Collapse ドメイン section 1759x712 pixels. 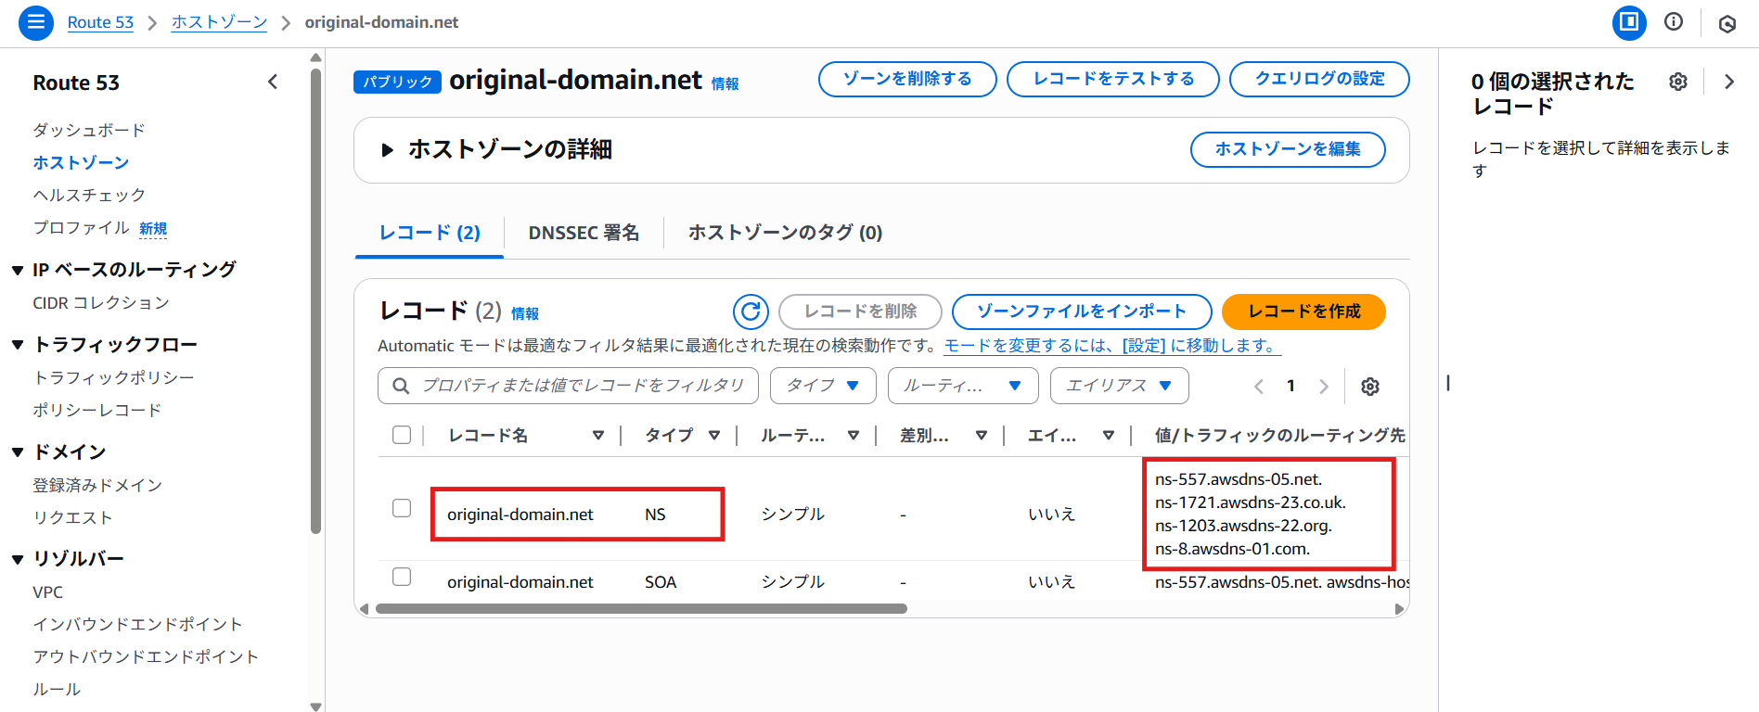18,452
